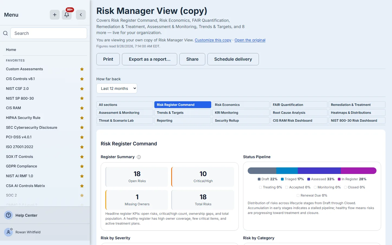This screenshot has height=245, width=392.
Task: Click Schedule delivery button
Action: [233, 59]
